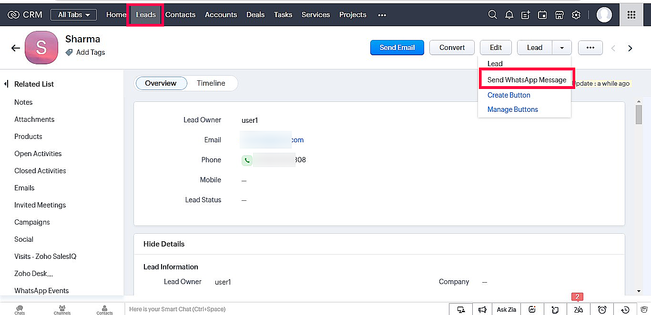Click the Ask Zia button
The image size is (651, 315).
tap(506, 310)
